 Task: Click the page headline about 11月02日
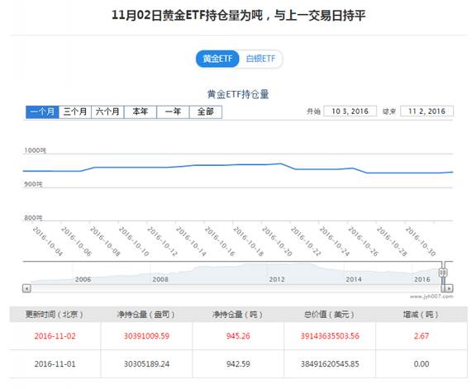tap(239, 15)
